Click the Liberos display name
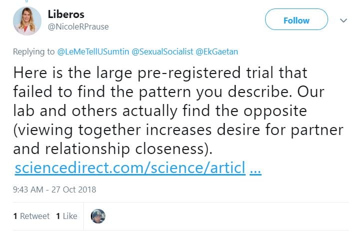This screenshot has height=235, width=357. point(66,14)
